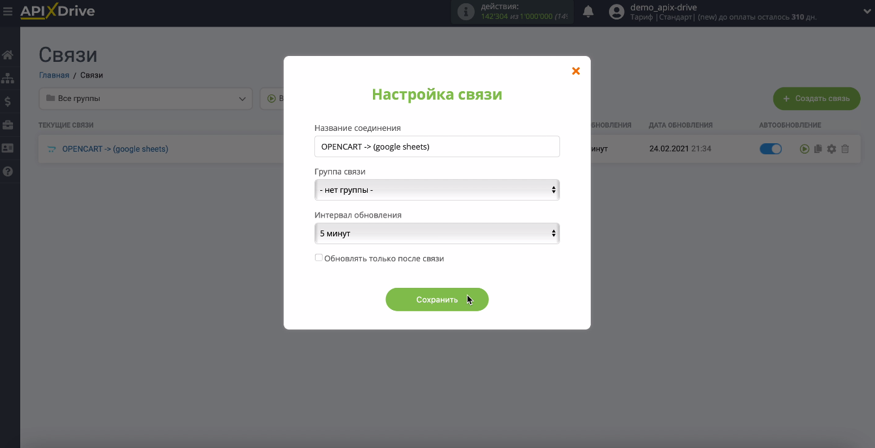Click the actions info icon
Viewport: 875px width, 448px height.
[x=466, y=12]
